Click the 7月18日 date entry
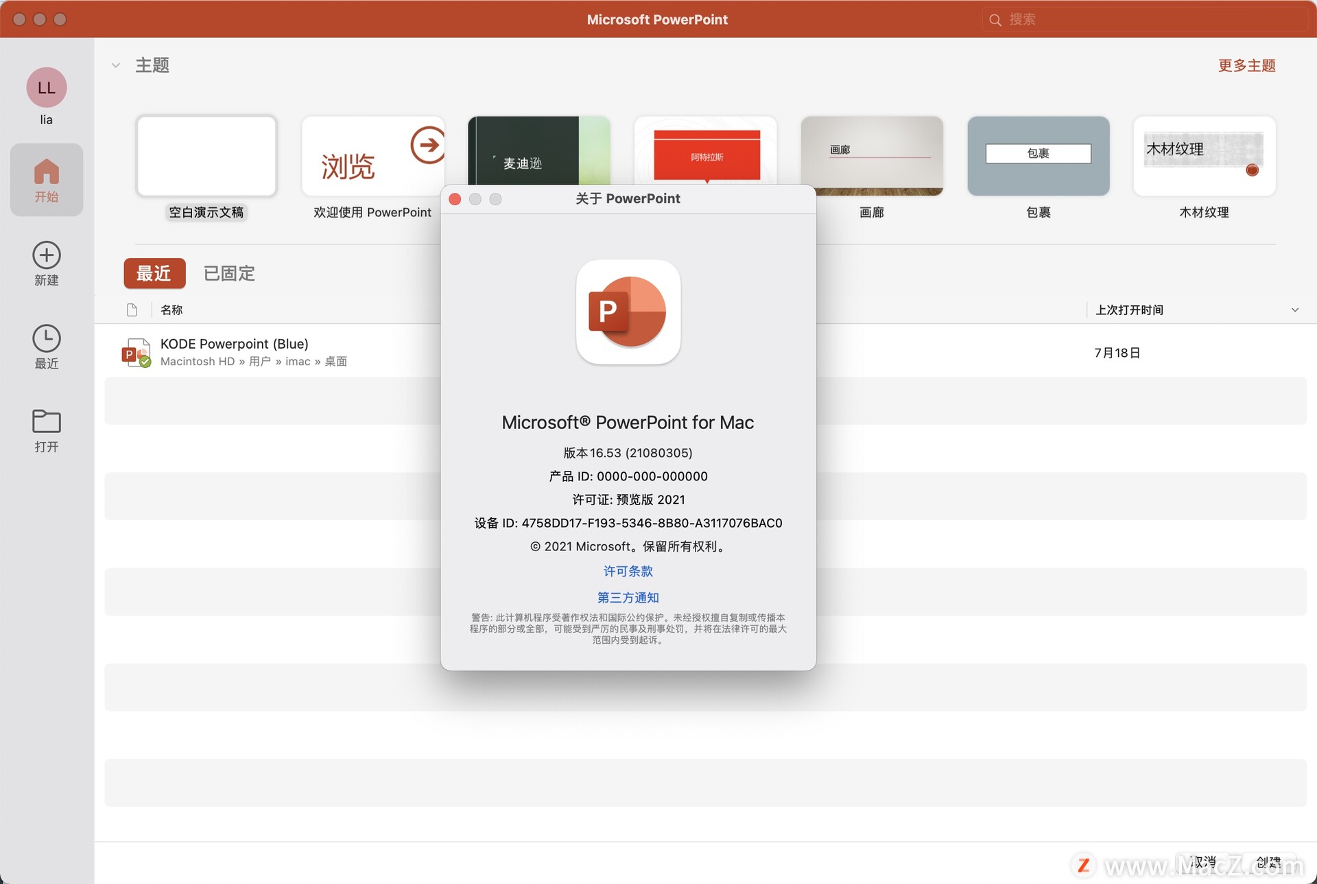Screen dimensions: 1317x884 pyautogui.click(x=1117, y=353)
